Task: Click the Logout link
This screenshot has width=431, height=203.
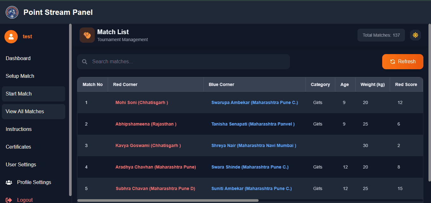Action: tap(25, 200)
